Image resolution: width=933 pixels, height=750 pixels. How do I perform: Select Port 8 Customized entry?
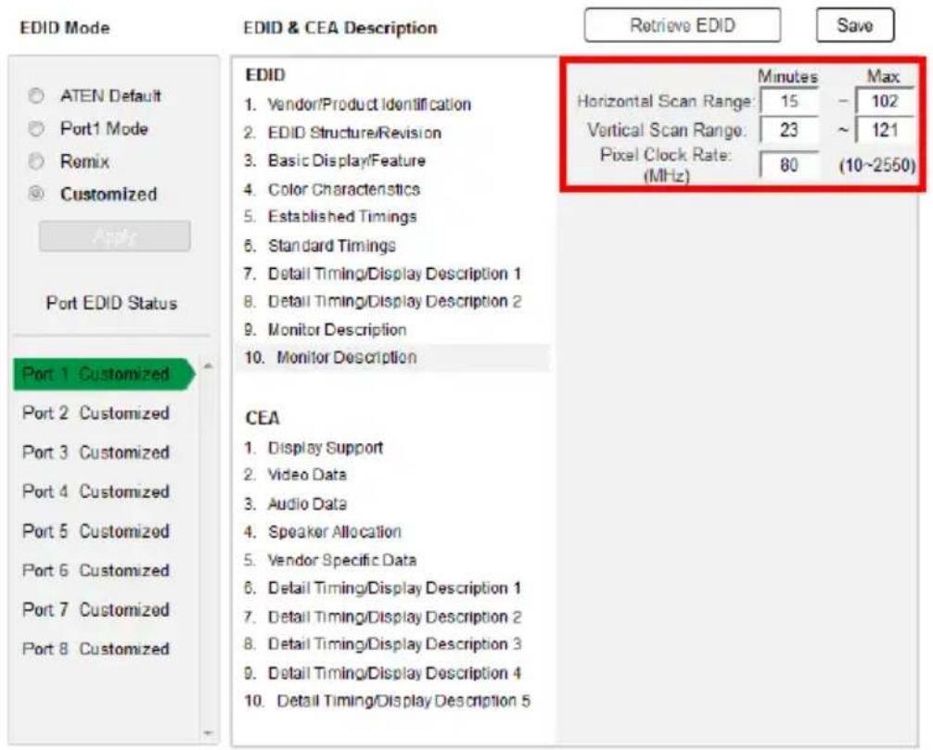96,648
